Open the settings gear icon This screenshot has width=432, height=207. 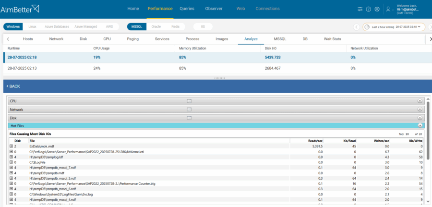pos(377,9)
